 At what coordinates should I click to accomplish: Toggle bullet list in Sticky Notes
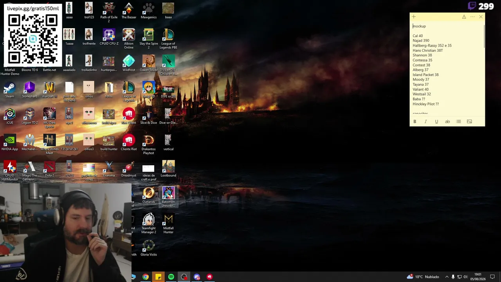click(x=458, y=121)
